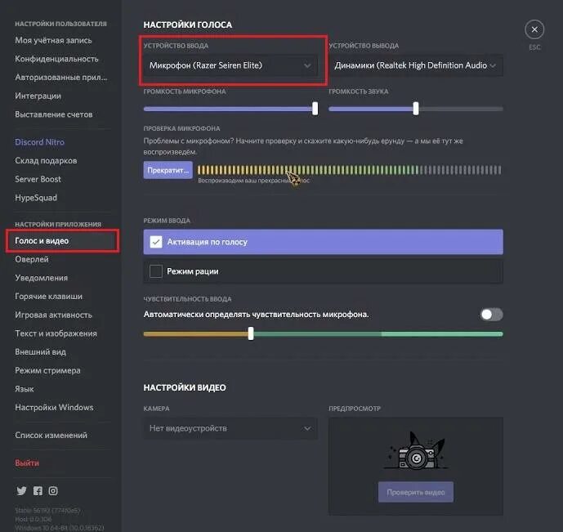Click the НАСТРОЙКИ ВИДЕО heading
Viewport: 563px width, 532px height.
pyautogui.click(x=185, y=387)
